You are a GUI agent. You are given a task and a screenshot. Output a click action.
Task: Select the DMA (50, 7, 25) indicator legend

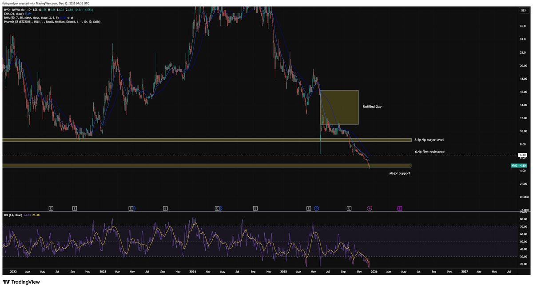click(31, 17)
